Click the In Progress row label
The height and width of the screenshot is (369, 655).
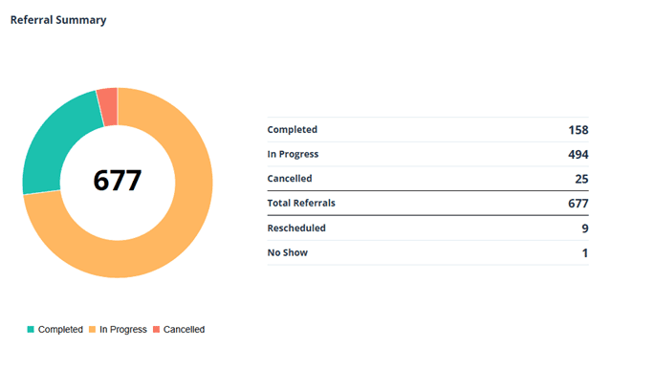pos(293,155)
